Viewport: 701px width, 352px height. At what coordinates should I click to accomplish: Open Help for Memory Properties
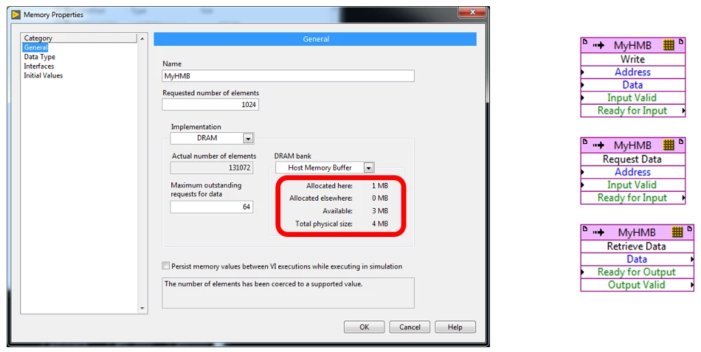[455, 327]
